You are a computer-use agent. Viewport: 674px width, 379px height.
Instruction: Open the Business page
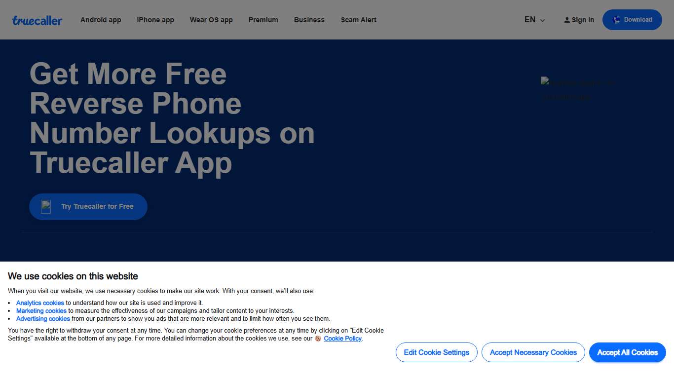309,20
